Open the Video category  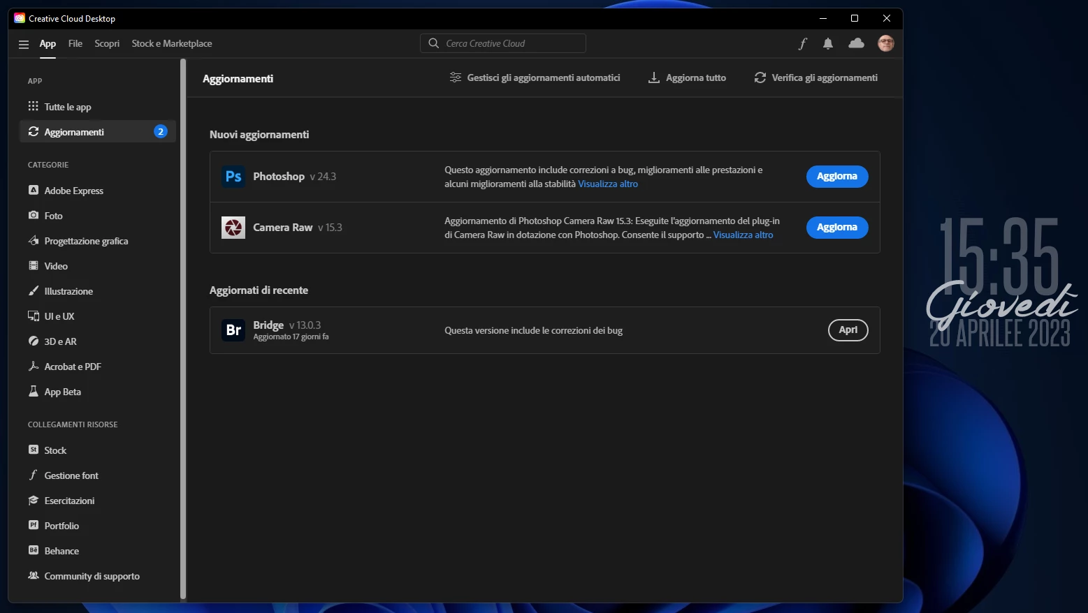(x=97, y=266)
